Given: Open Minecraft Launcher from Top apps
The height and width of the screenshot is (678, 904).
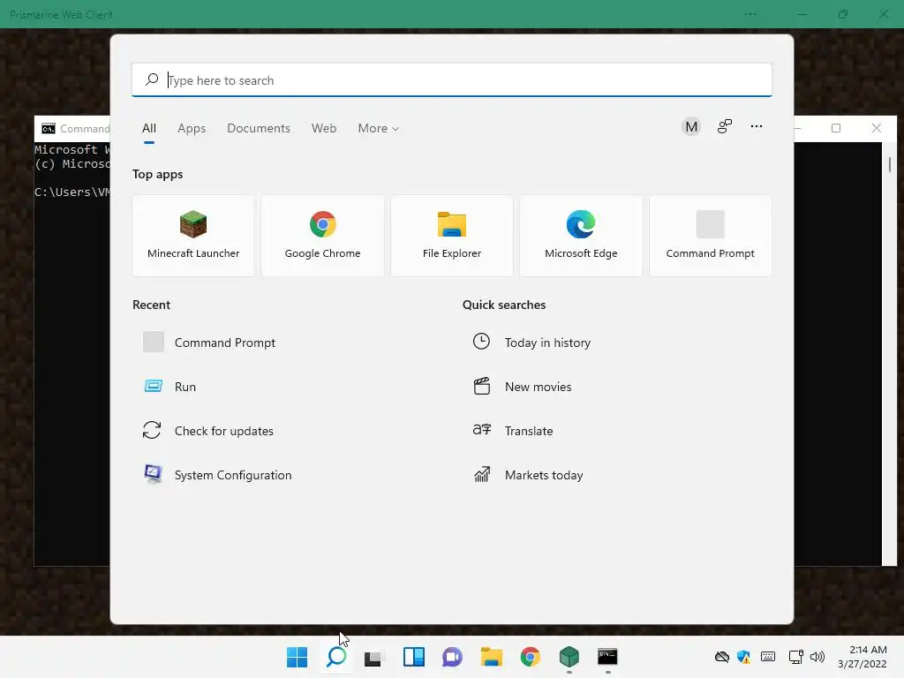Looking at the screenshot, I should [x=193, y=236].
